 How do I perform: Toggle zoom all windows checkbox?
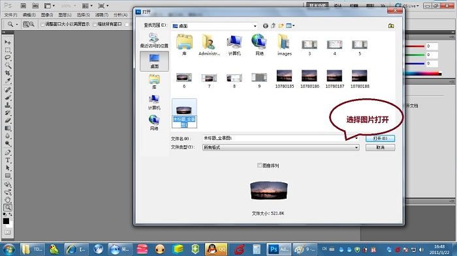95,25
